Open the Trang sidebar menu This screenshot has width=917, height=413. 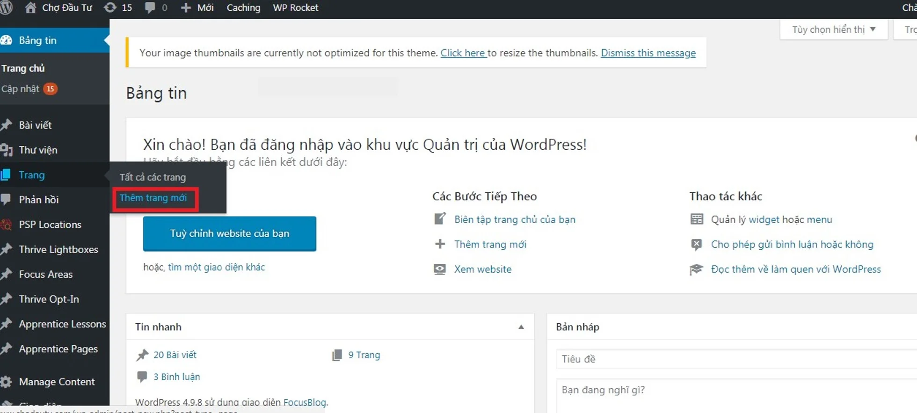coord(32,175)
